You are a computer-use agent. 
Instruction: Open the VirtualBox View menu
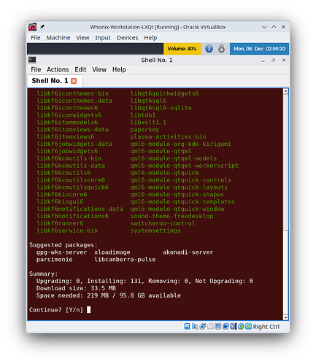[x=82, y=38]
